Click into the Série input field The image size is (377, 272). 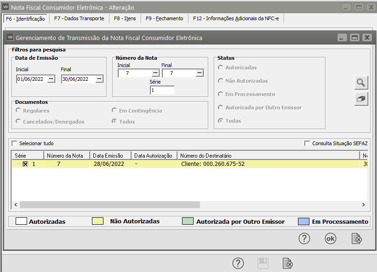pos(162,91)
